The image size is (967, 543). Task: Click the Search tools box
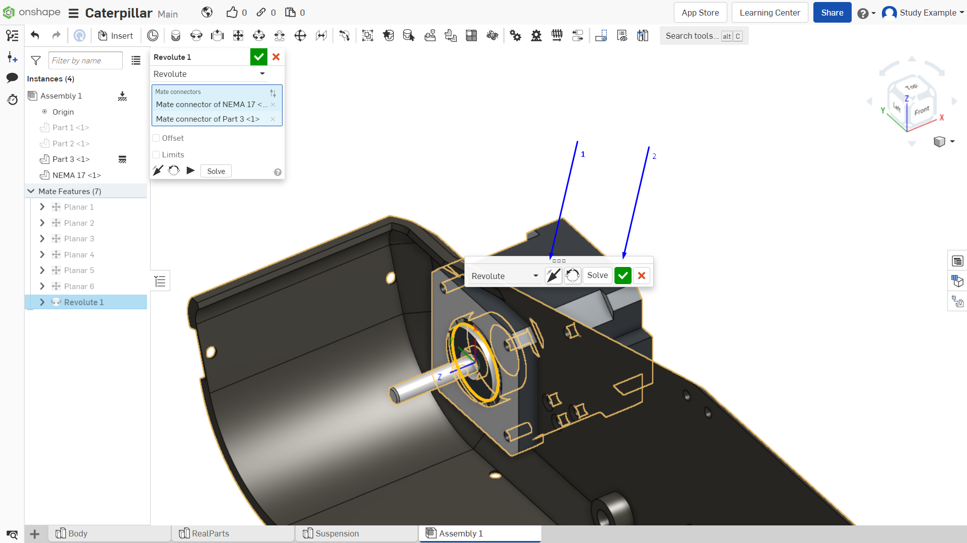point(704,36)
